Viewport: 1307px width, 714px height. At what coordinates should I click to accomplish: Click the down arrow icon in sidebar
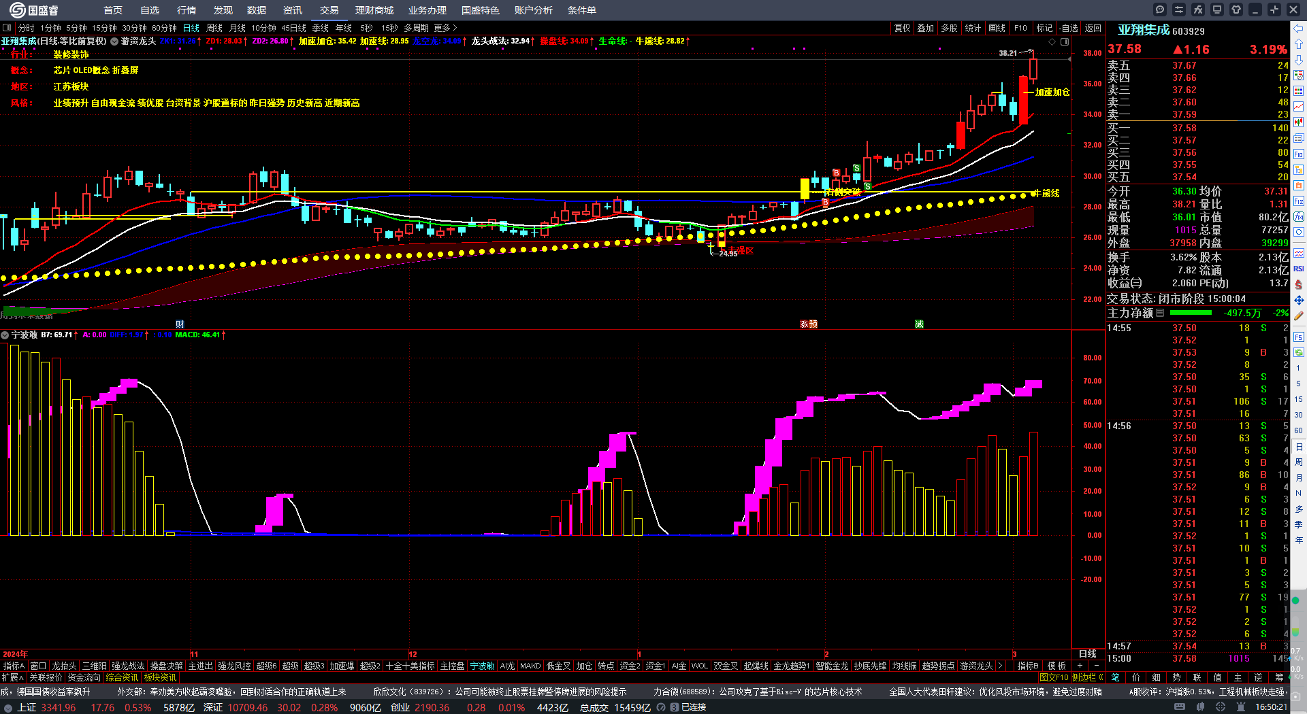click(x=1299, y=60)
